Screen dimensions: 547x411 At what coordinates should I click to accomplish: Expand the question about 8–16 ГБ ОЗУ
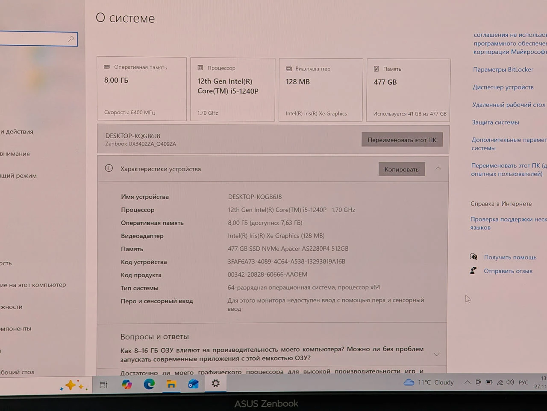click(436, 354)
